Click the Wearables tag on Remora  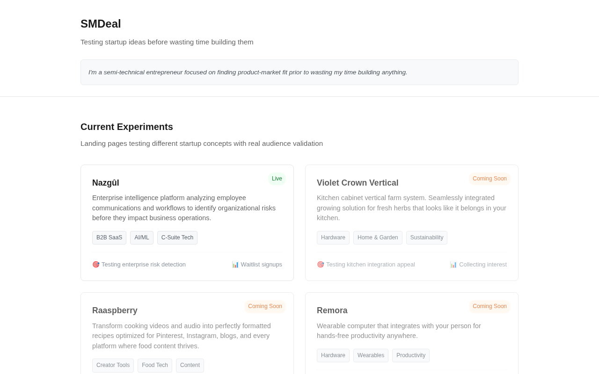click(371, 355)
